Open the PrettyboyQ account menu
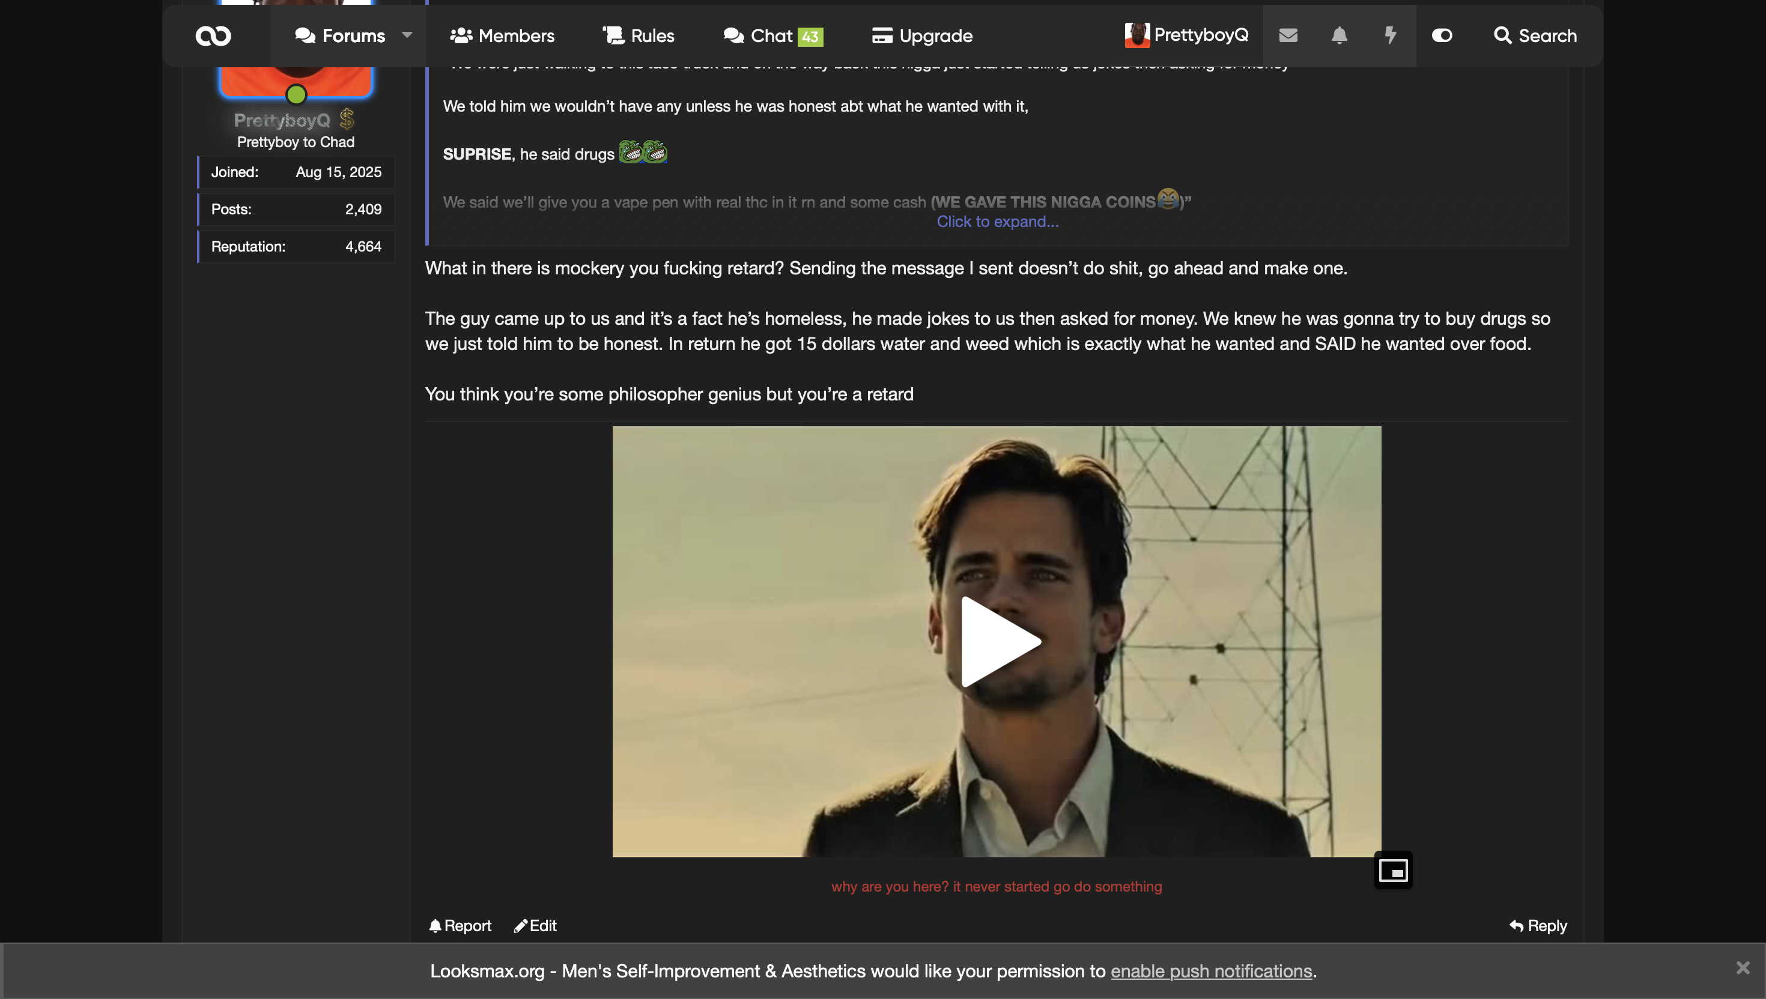Viewport: 1766px width, 999px height. (x=1187, y=35)
